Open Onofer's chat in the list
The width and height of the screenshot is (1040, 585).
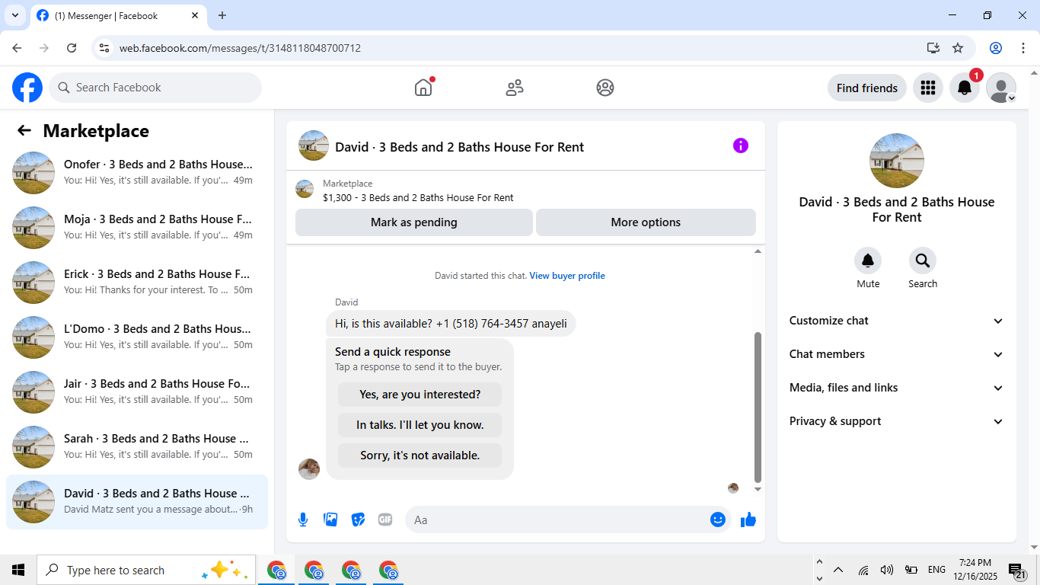click(137, 173)
